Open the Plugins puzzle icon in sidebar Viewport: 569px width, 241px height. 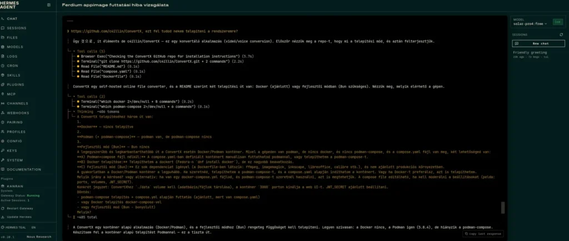[3, 84]
